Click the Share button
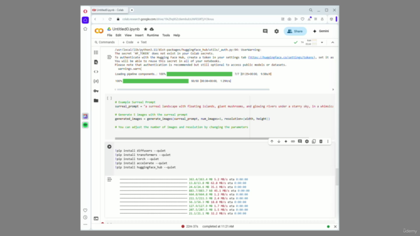 [295, 31]
